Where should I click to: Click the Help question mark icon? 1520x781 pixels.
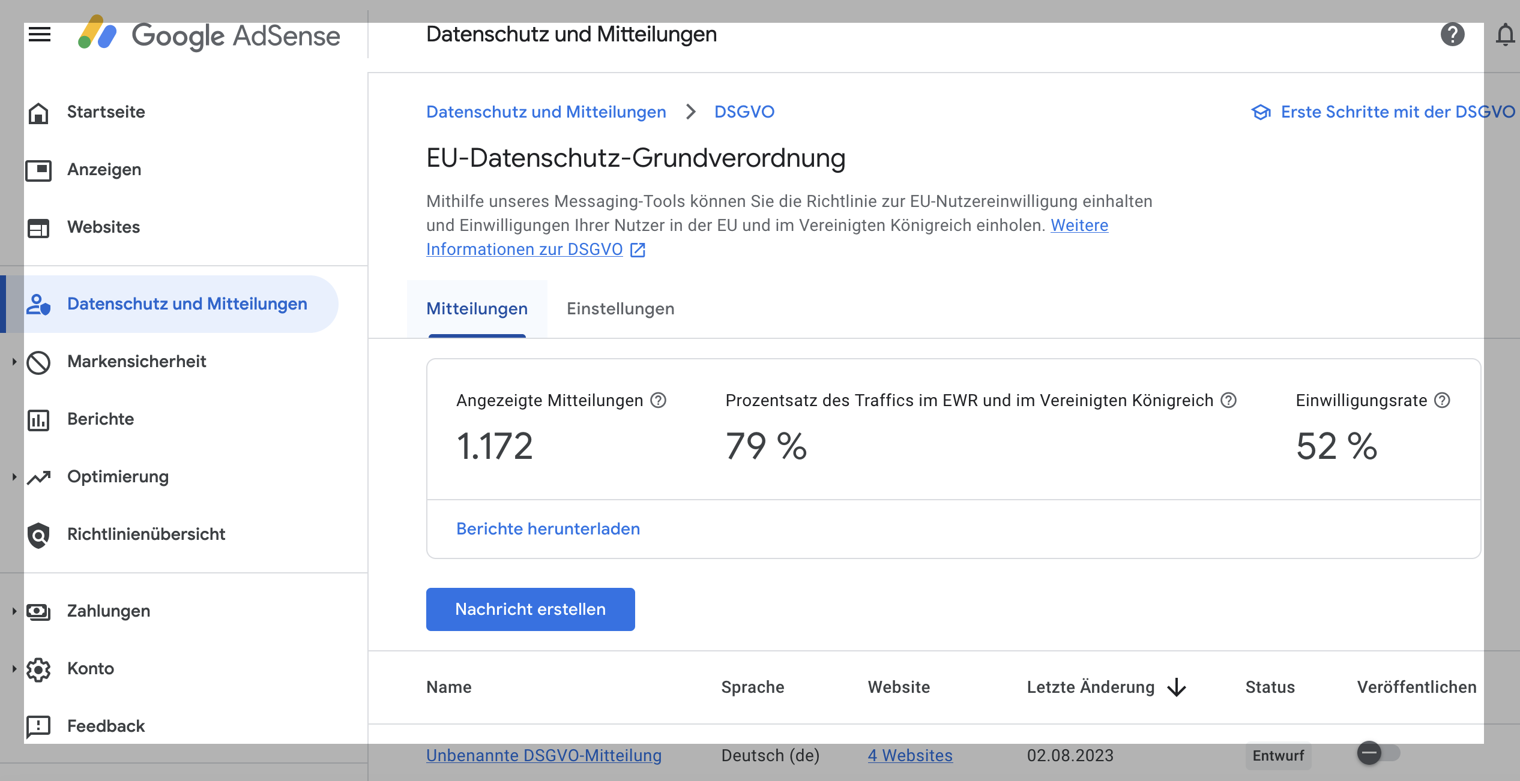pos(1452,34)
